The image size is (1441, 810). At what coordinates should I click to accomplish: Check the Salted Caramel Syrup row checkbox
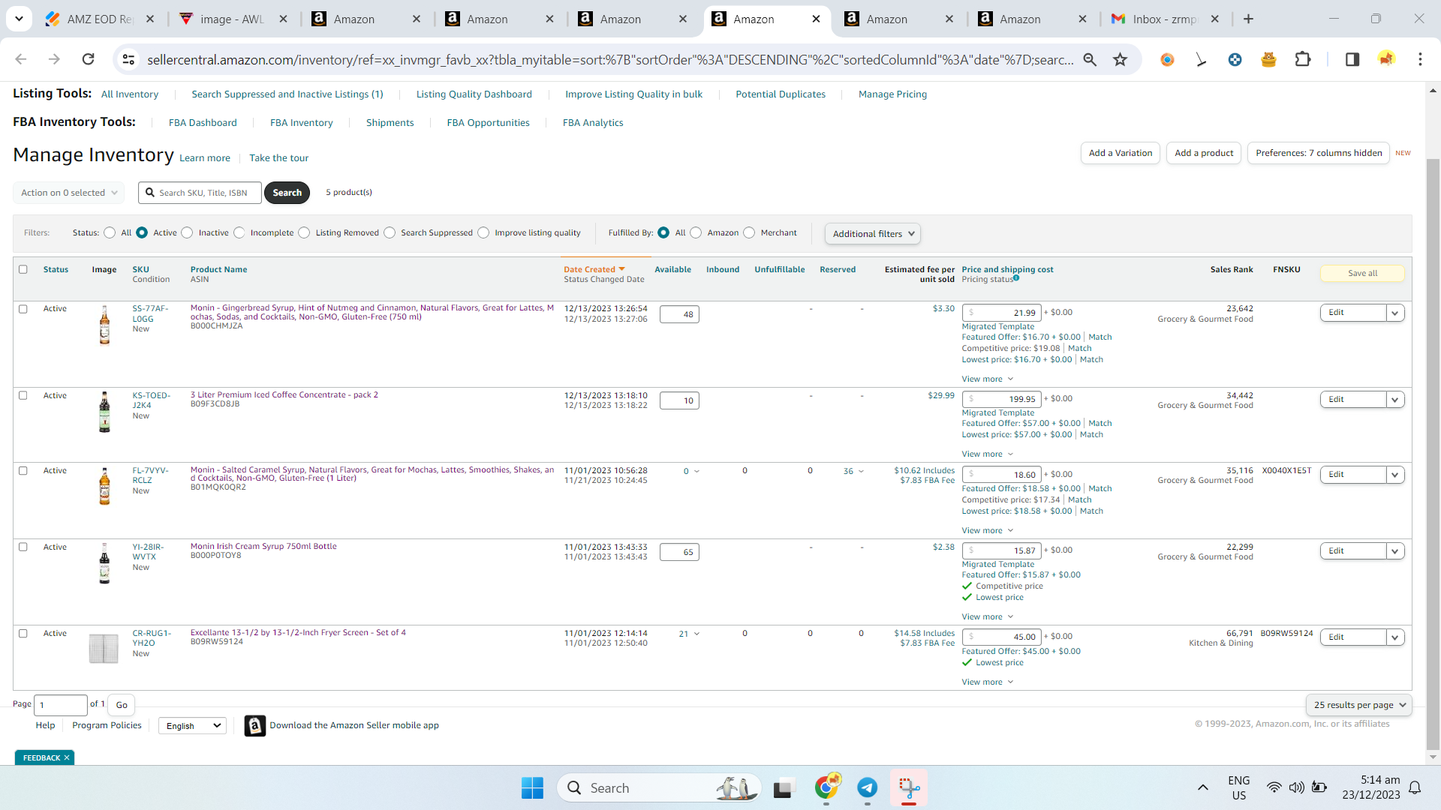[23, 471]
